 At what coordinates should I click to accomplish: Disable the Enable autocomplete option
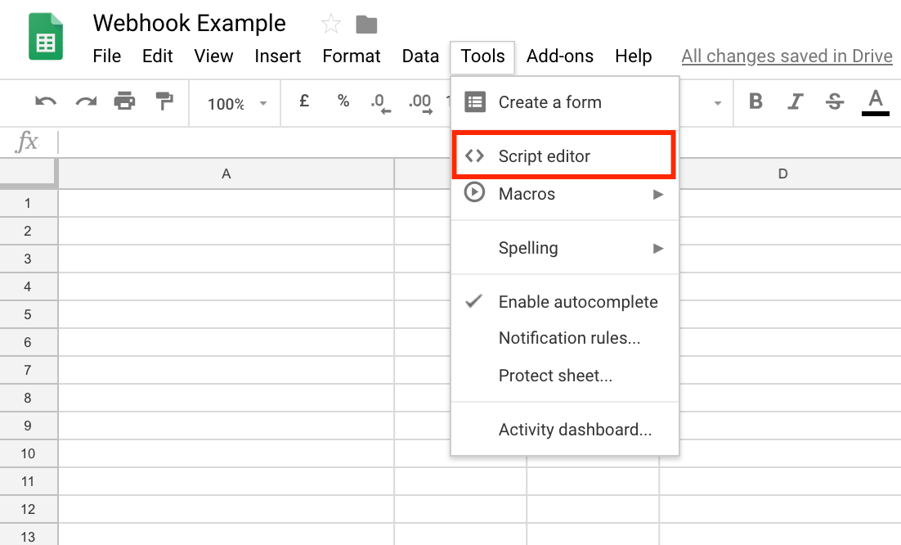point(578,302)
